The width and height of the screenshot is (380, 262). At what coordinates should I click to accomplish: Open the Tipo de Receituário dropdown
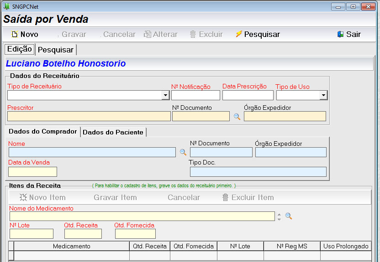click(165, 95)
